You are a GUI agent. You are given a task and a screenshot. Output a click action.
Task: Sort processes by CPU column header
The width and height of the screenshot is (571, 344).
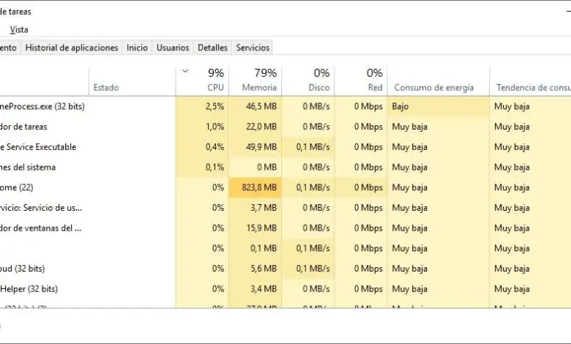pos(212,87)
